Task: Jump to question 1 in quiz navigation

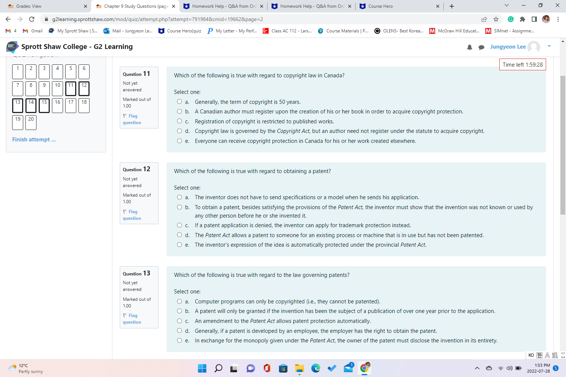Action: [18, 71]
